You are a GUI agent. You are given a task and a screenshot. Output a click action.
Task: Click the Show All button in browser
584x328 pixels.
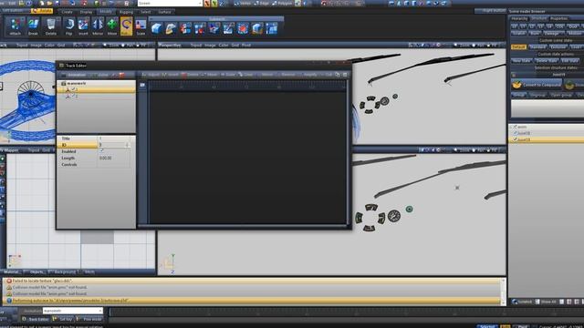click(x=546, y=302)
